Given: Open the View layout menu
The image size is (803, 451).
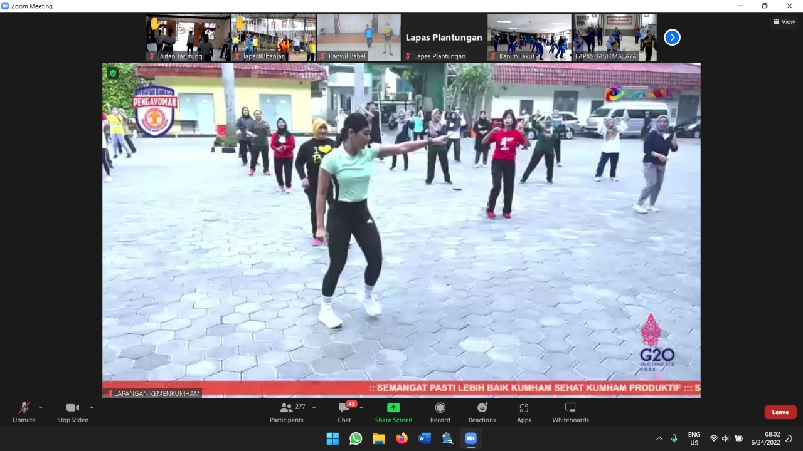Looking at the screenshot, I should tap(784, 21).
